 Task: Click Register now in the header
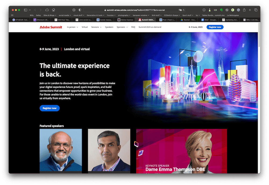pos(215,27)
